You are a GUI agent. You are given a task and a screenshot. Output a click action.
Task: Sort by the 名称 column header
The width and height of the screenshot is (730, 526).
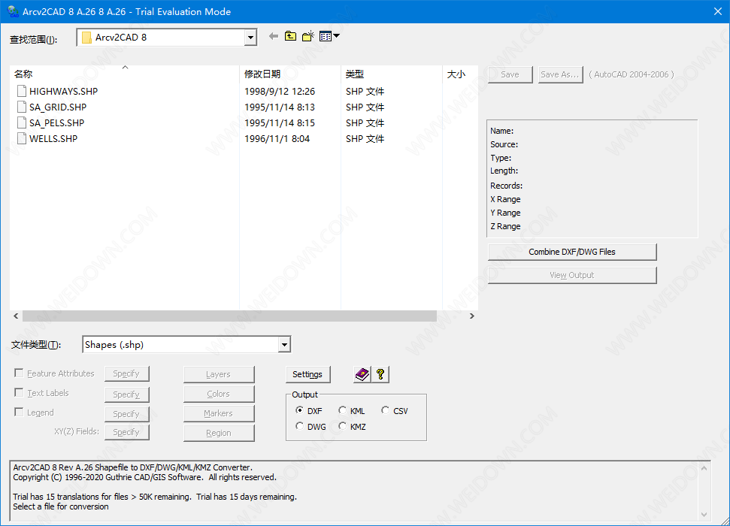(124, 74)
